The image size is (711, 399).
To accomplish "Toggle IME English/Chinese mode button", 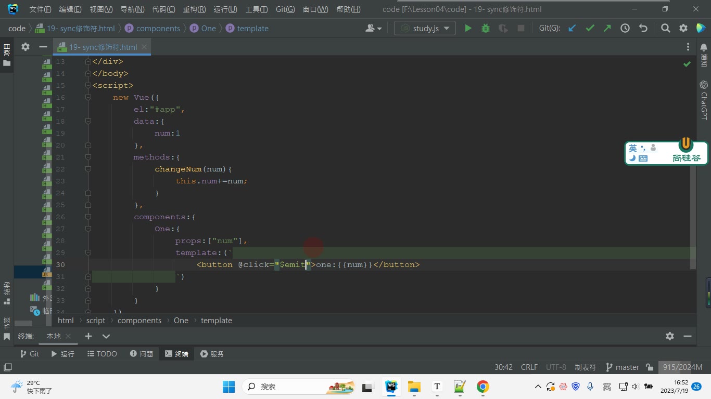I will (633, 149).
